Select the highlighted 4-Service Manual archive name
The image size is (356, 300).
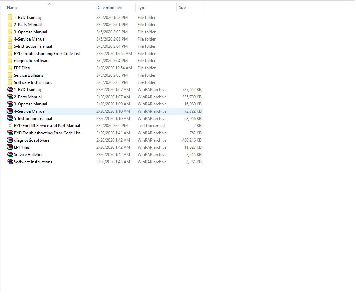(30, 111)
